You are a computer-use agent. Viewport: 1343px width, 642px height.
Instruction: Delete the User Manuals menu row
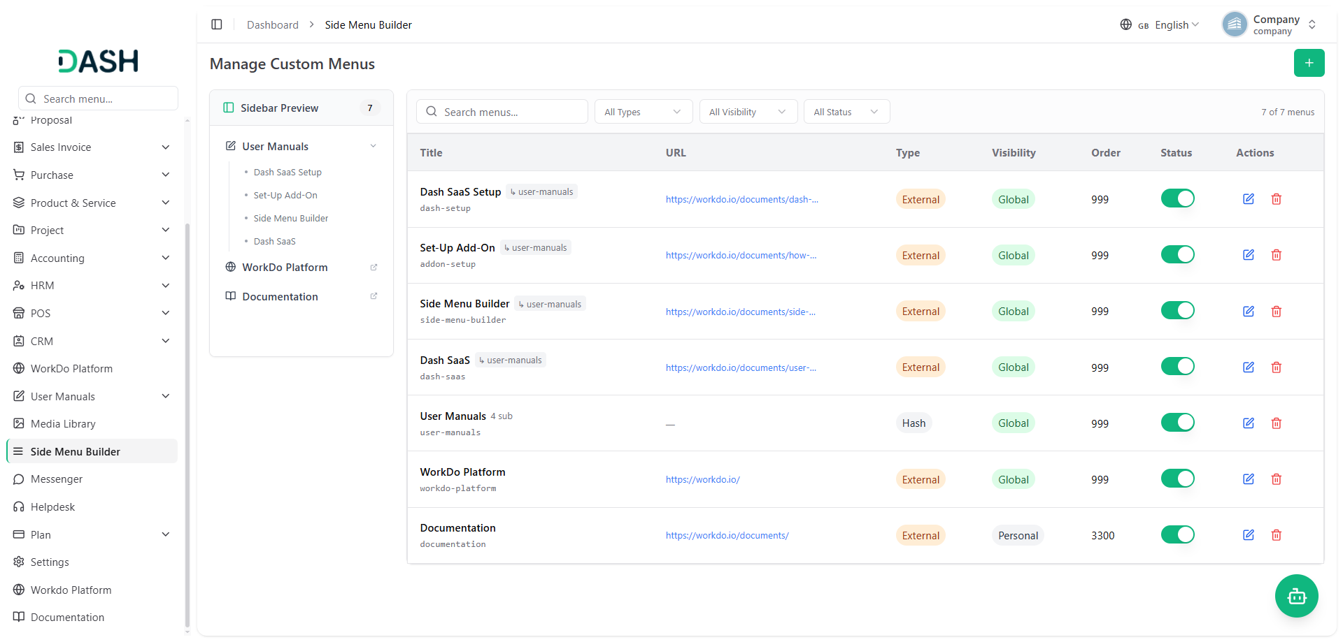click(1276, 423)
